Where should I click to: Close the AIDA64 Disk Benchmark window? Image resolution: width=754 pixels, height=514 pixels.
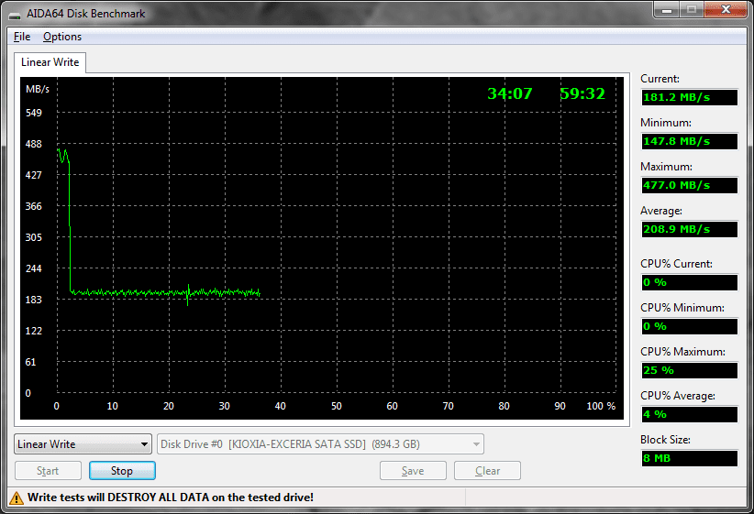726,9
